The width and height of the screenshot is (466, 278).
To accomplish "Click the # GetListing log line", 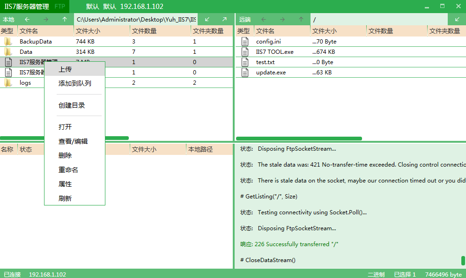I will (269, 196).
